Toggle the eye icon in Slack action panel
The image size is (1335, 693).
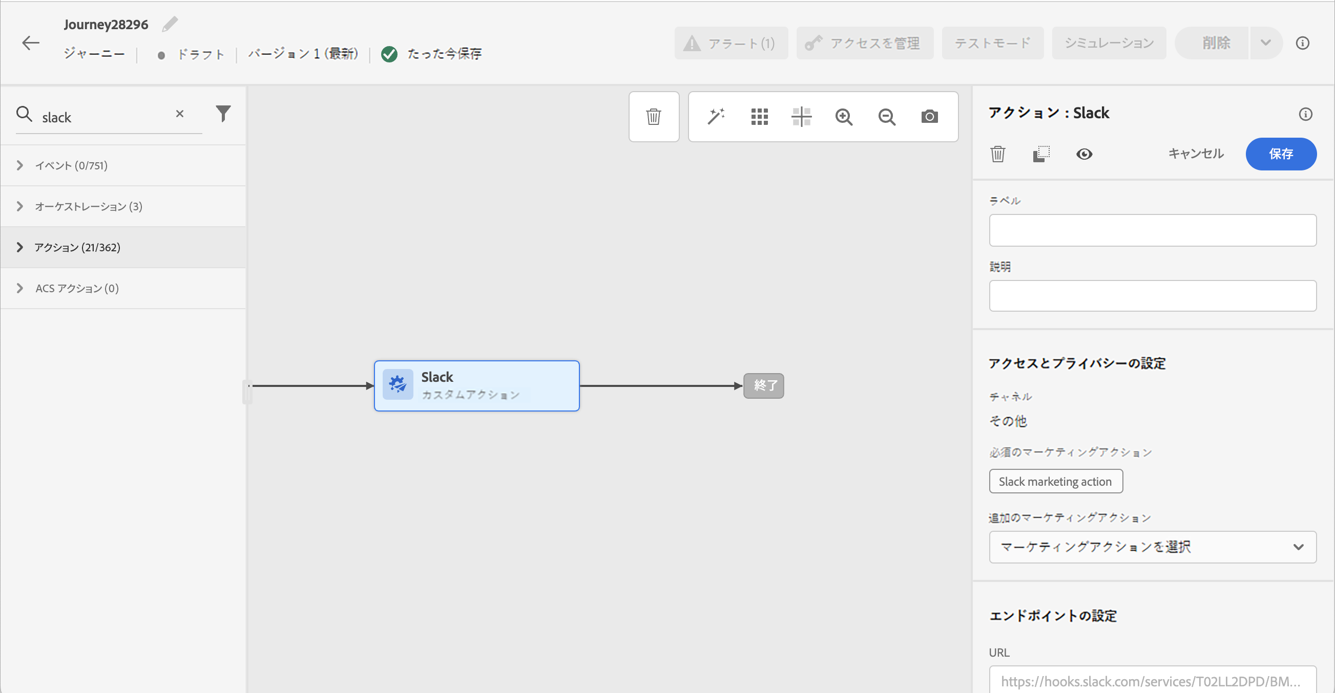(1083, 154)
